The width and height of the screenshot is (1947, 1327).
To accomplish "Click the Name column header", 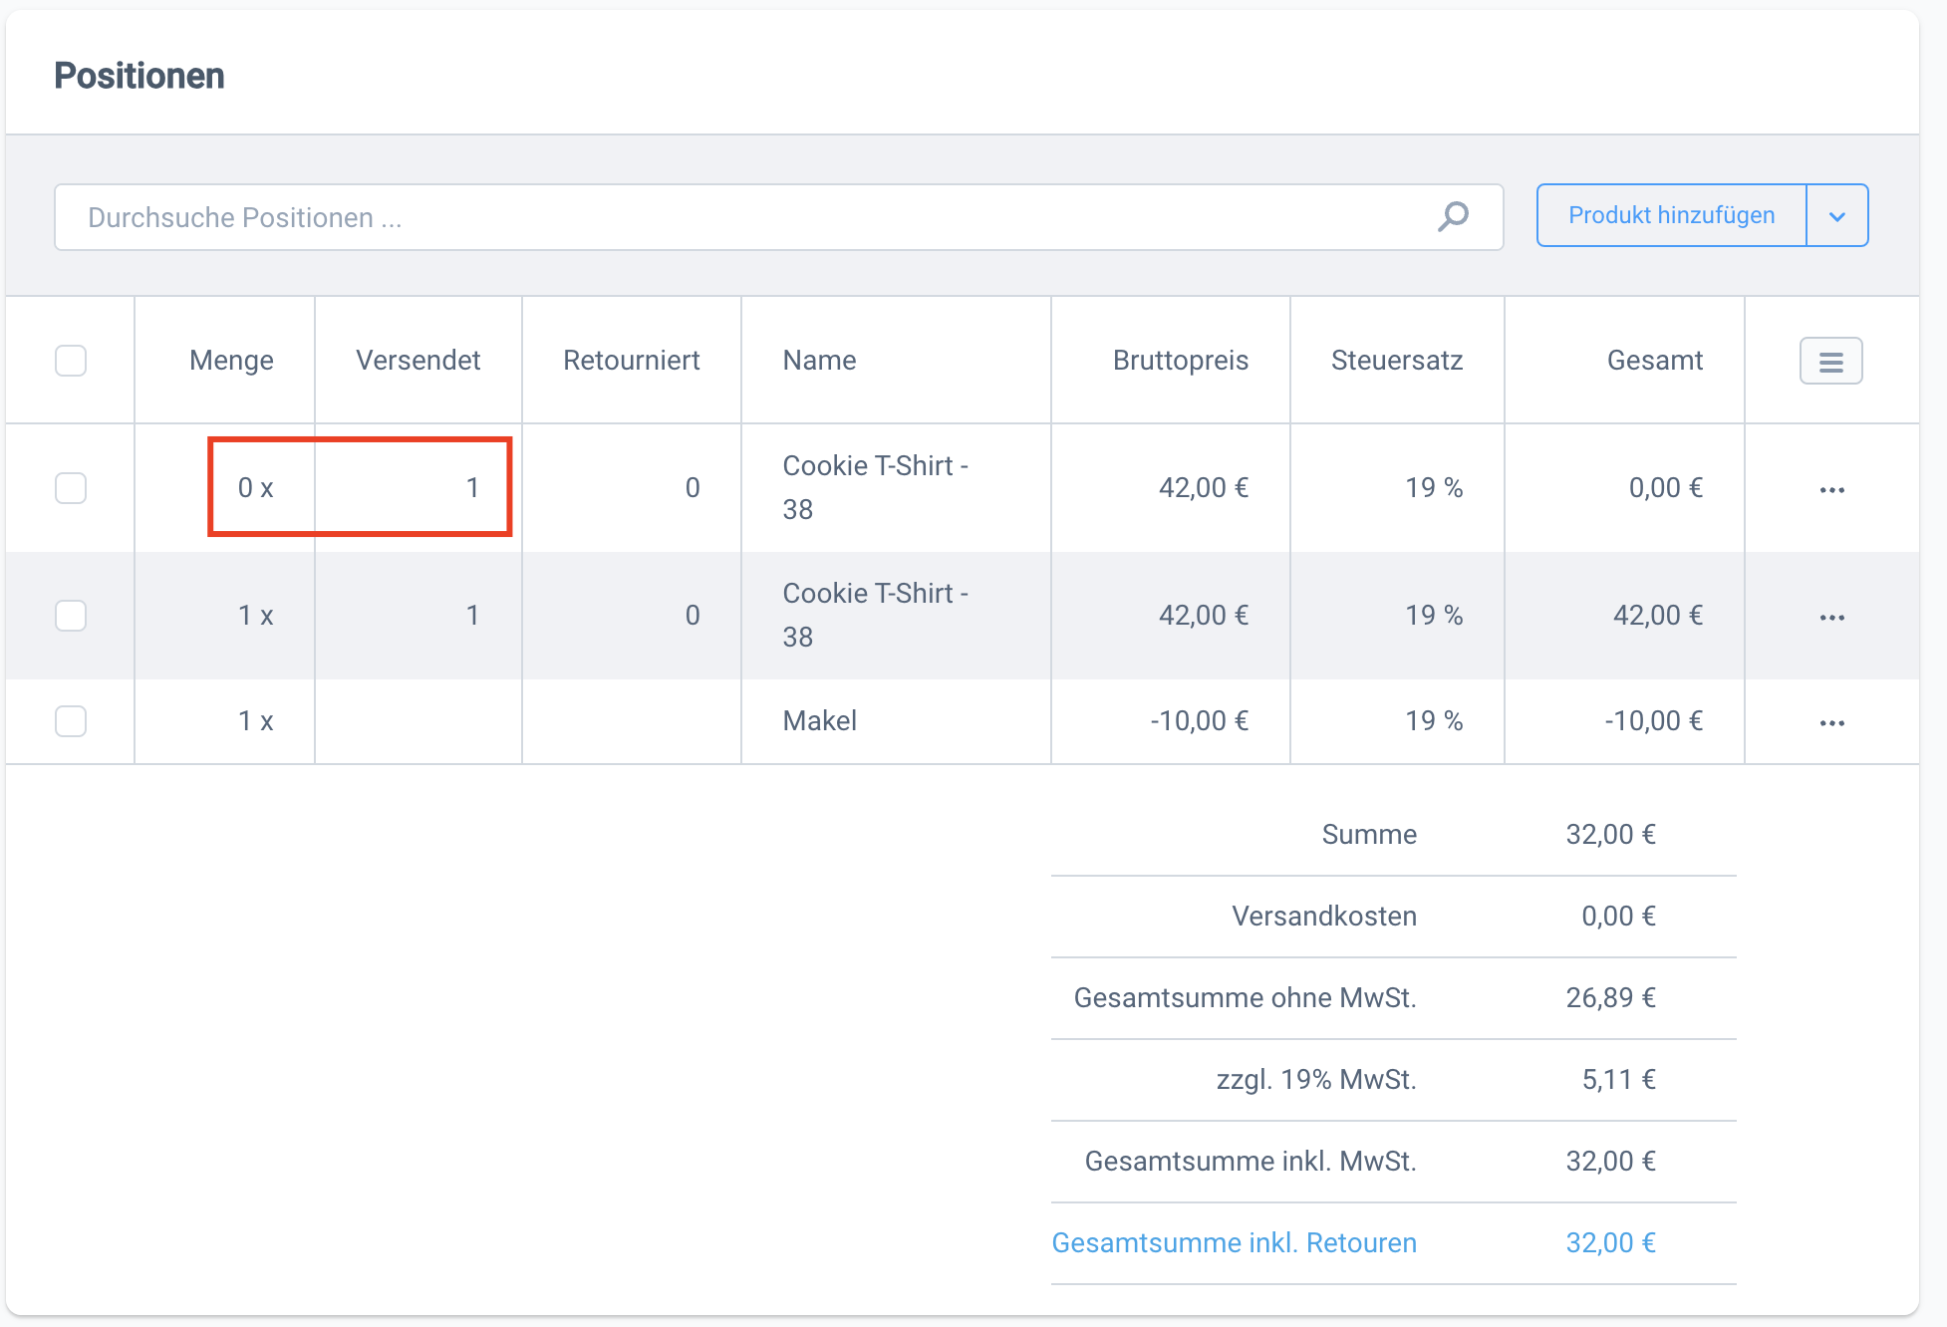I will [x=819, y=361].
